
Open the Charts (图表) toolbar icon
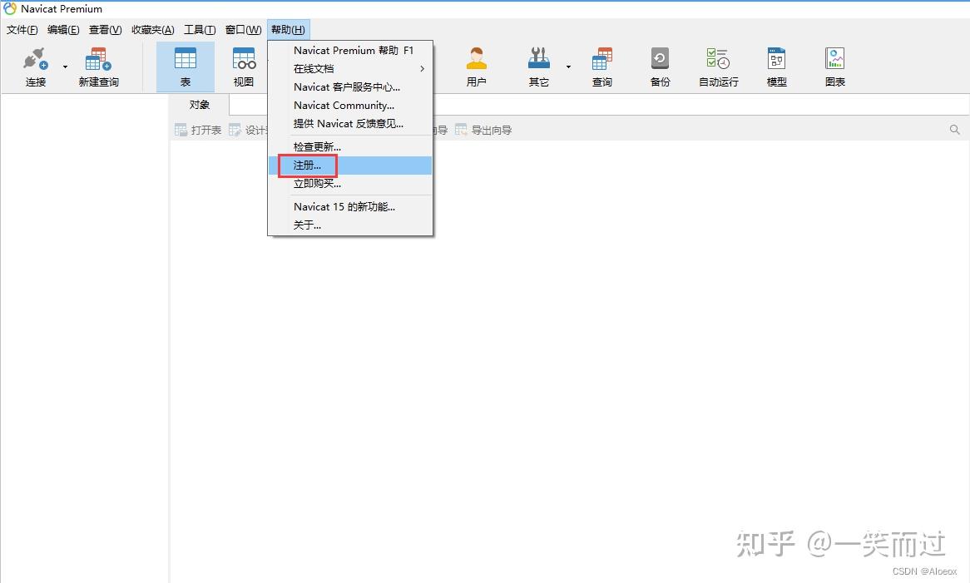point(834,59)
